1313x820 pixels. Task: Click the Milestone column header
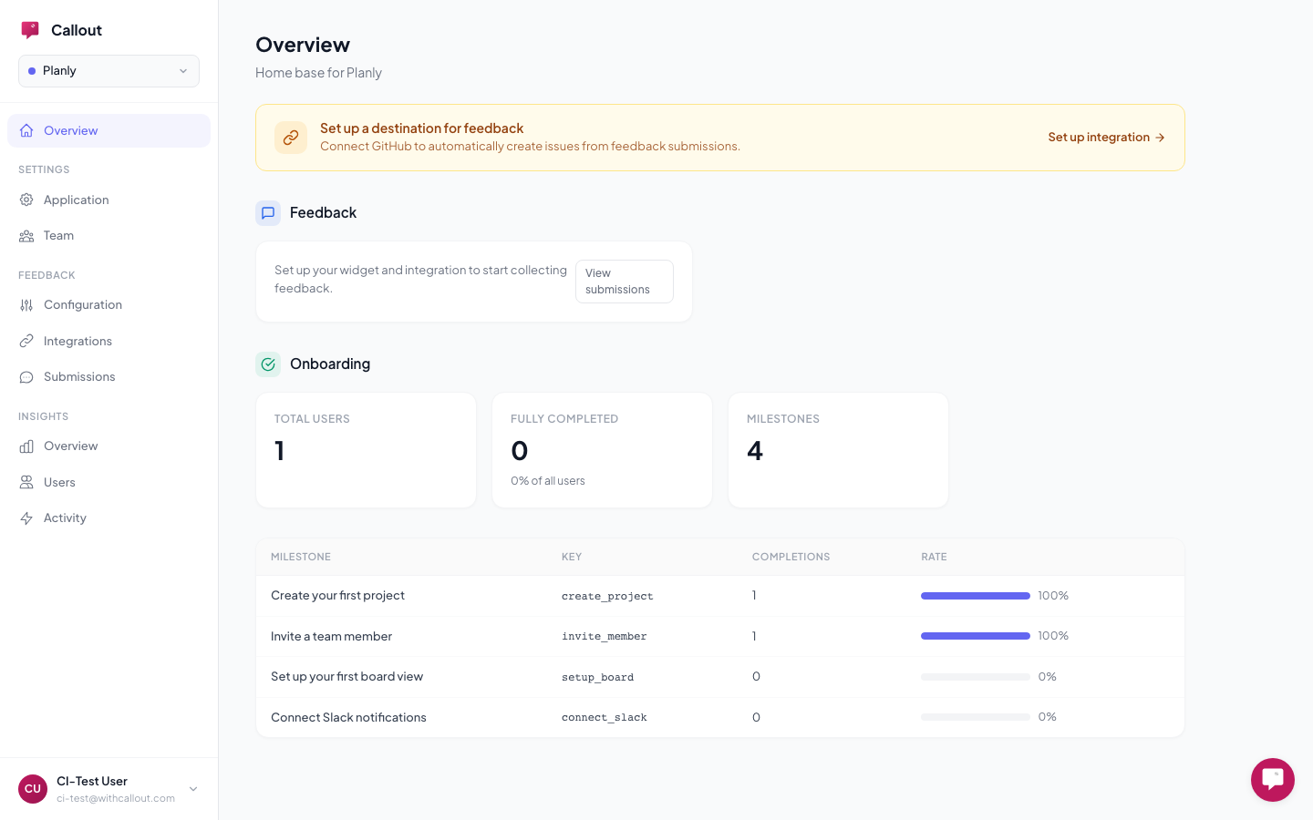click(x=301, y=557)
